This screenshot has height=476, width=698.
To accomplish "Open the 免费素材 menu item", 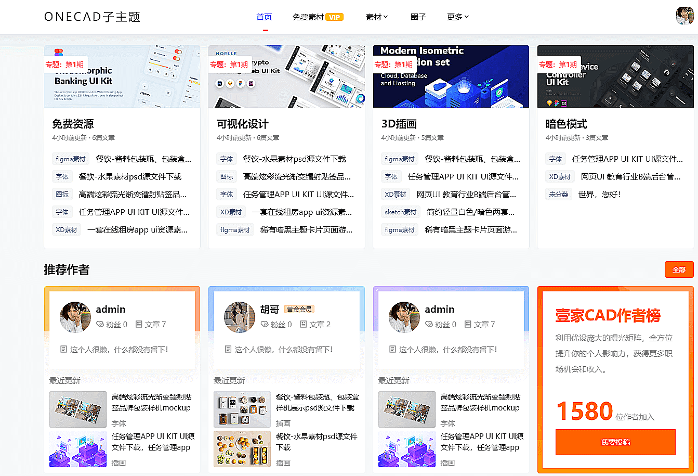I will tap(308, 17).
